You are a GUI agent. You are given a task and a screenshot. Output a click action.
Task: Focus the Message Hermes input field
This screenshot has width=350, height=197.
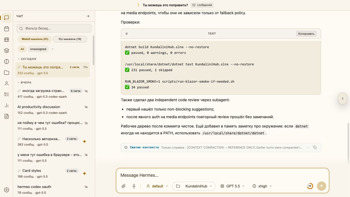pos(222,175)
